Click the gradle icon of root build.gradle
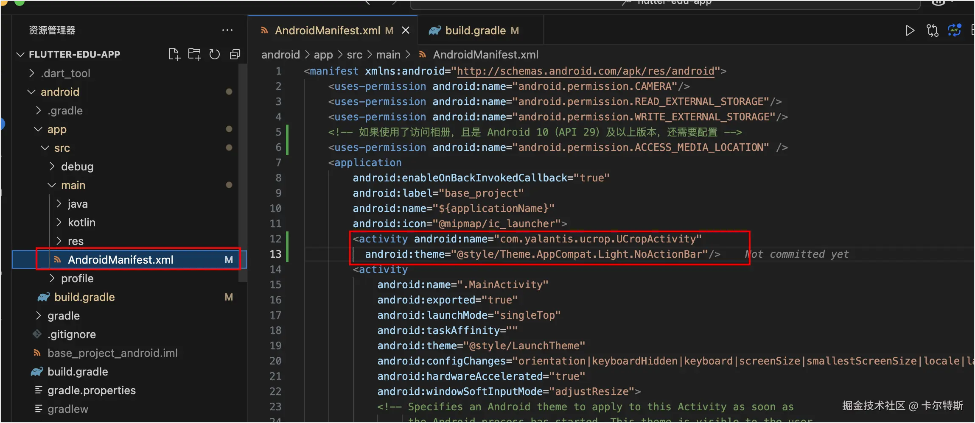This screenshot has height=423, width=975. pyautogui.click(x=37, y=372)
